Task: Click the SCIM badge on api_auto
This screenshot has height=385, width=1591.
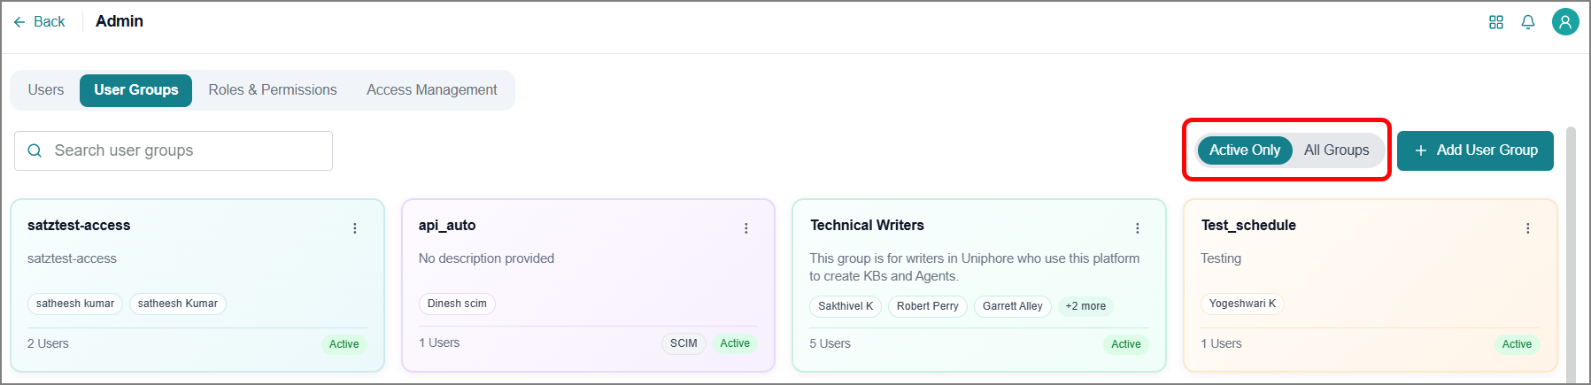Action: point(684,343)
